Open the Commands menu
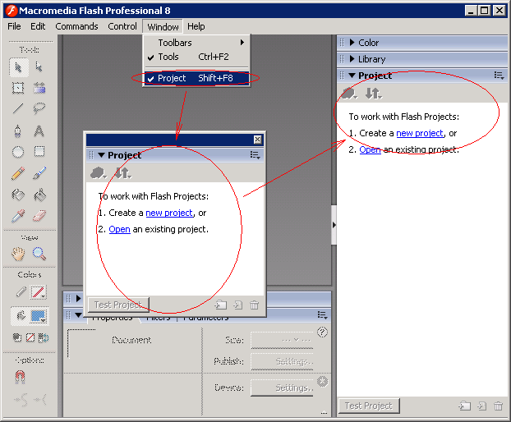The image size is (511, 422). pyautogui.click(x=76, y=26)
